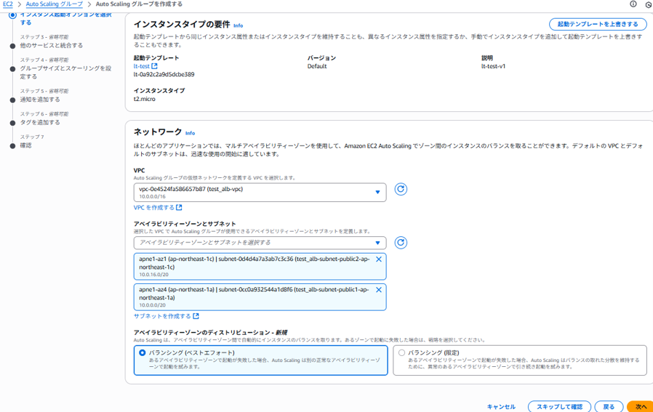The width and height of the screenshot is (653, 412).
Task: Select step タグを追加する
Action: (x=40, y=122)
